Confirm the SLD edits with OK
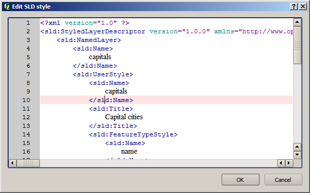The width and height of the screenshot is (310, 193). click(x=240, y=180)
